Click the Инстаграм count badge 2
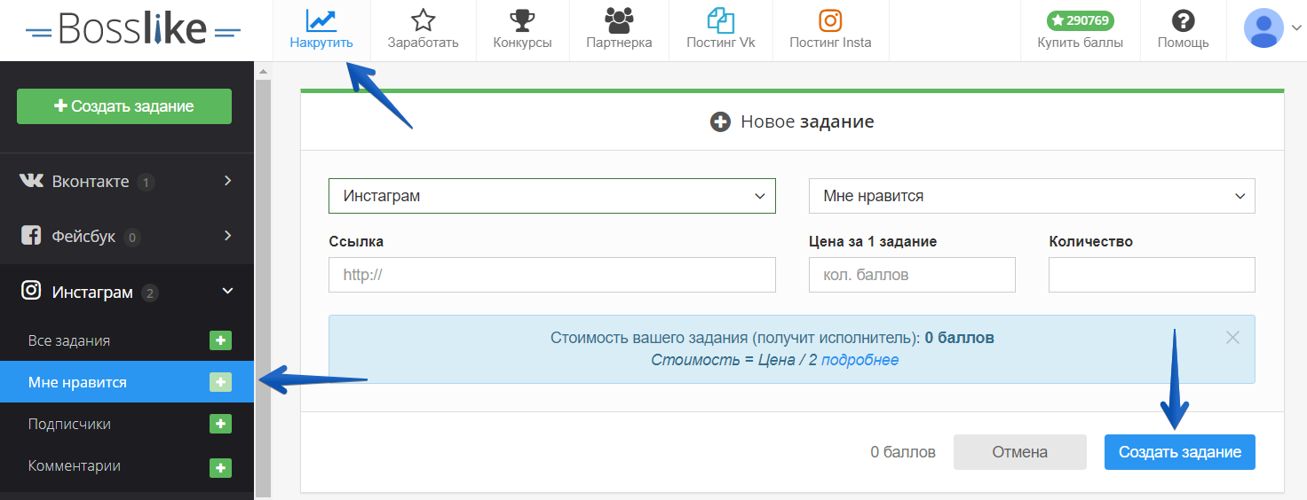This screenshot has height=500, width=1307. [x=149, y=293]
